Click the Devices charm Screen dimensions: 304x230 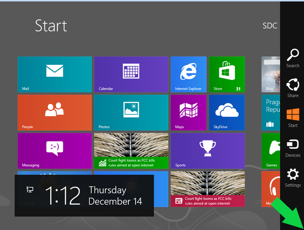pyautogui.click(x=293, y=148)
